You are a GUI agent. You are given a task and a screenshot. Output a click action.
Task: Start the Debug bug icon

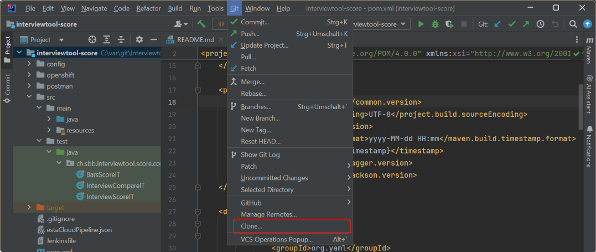[435, 24]
